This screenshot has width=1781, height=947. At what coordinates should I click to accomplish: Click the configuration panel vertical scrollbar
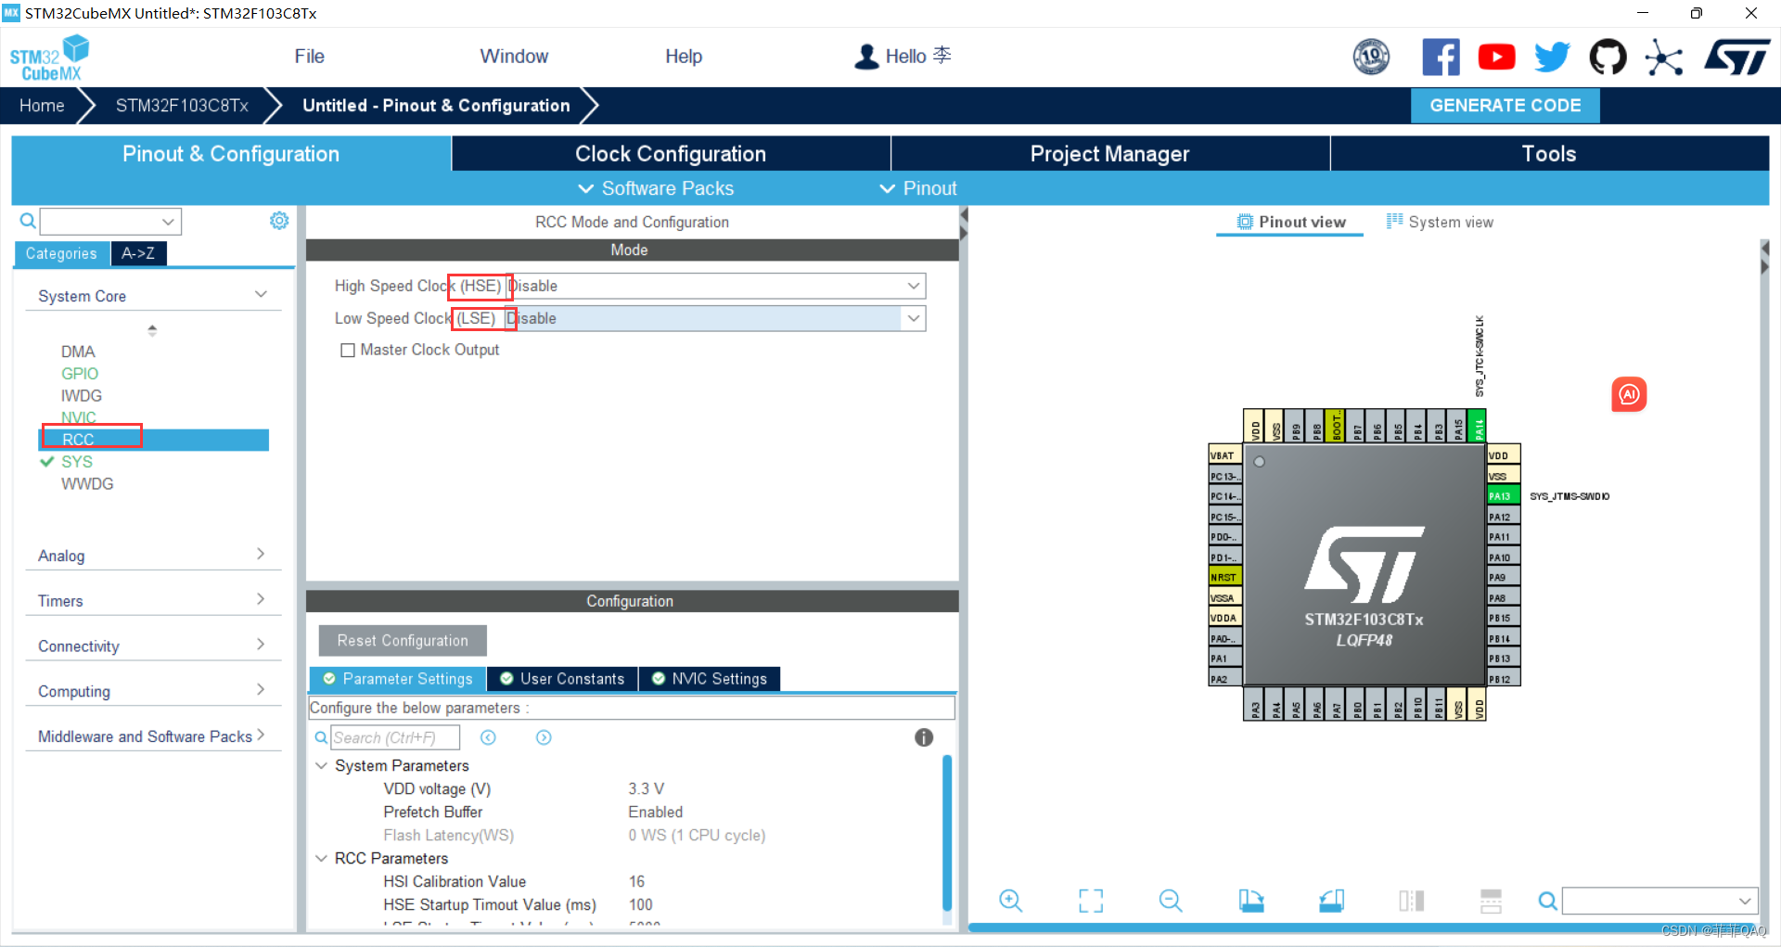pos(947,832)
